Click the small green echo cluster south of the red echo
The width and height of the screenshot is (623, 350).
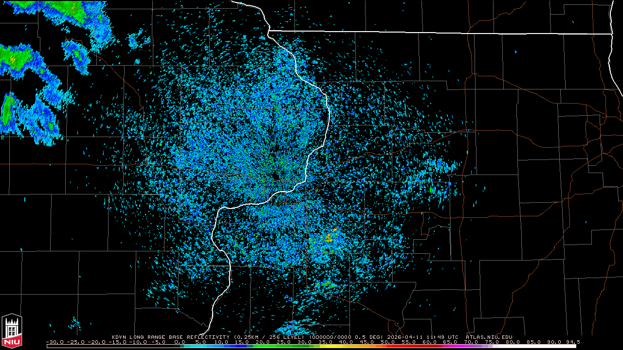point(327,283)
